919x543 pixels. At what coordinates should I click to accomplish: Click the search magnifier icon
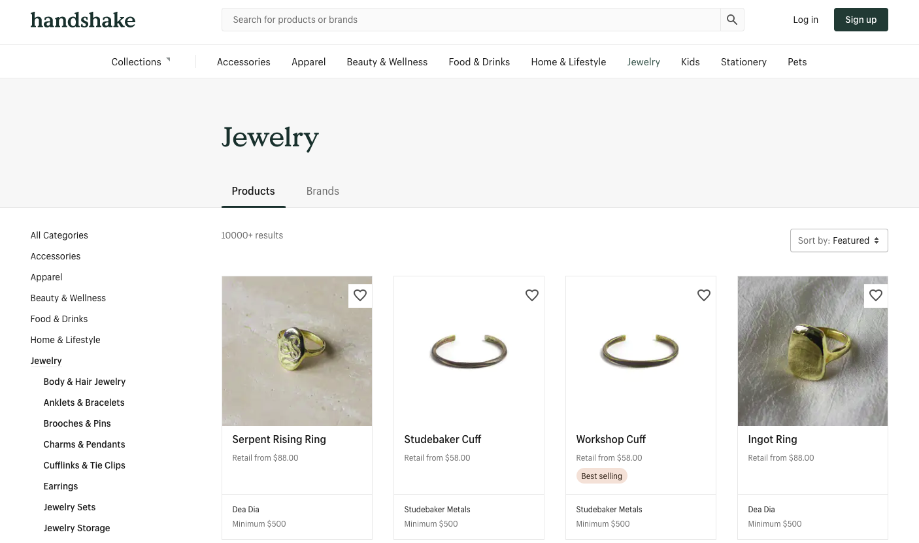[x=732, y=20]
